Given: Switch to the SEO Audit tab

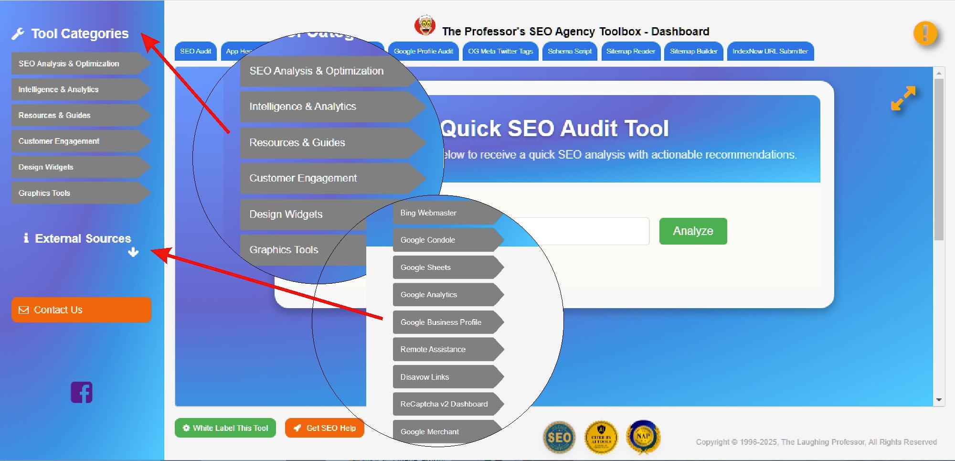Looking at the screenshot, I should [195, 51].
